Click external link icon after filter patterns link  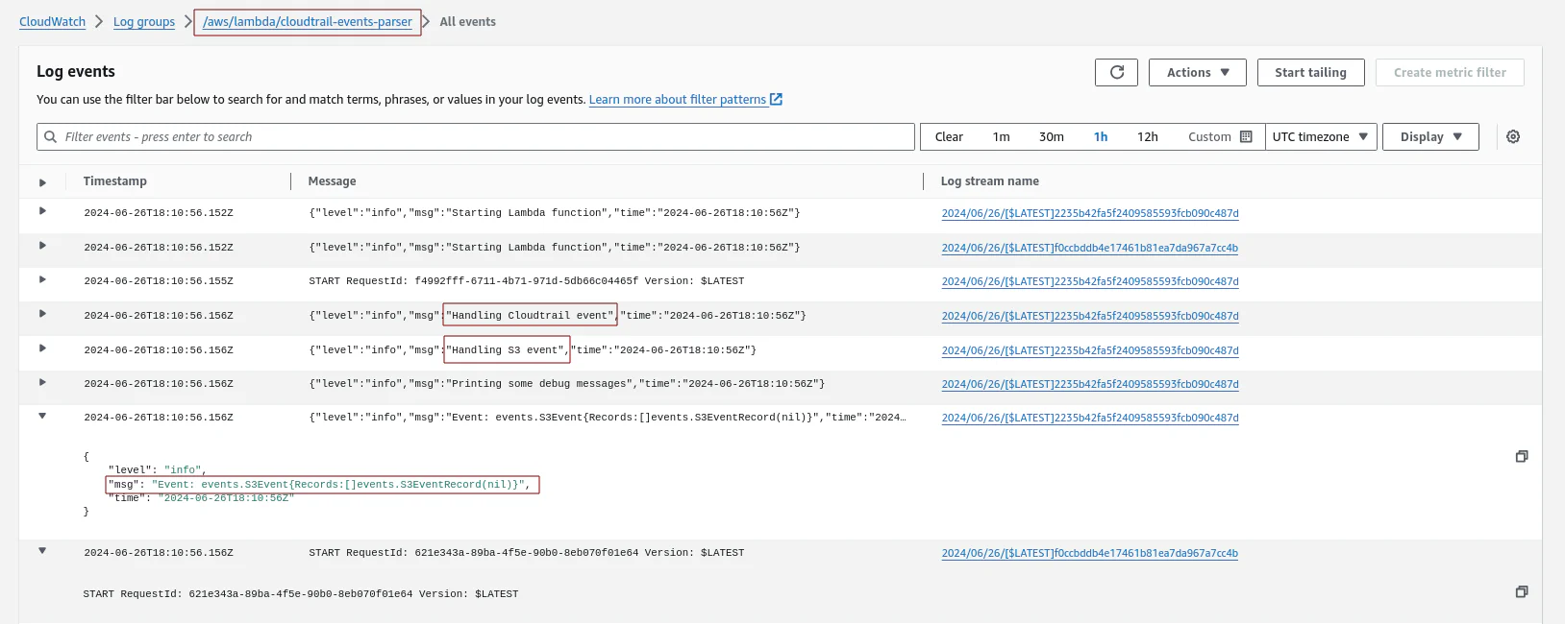pos(777,99)
